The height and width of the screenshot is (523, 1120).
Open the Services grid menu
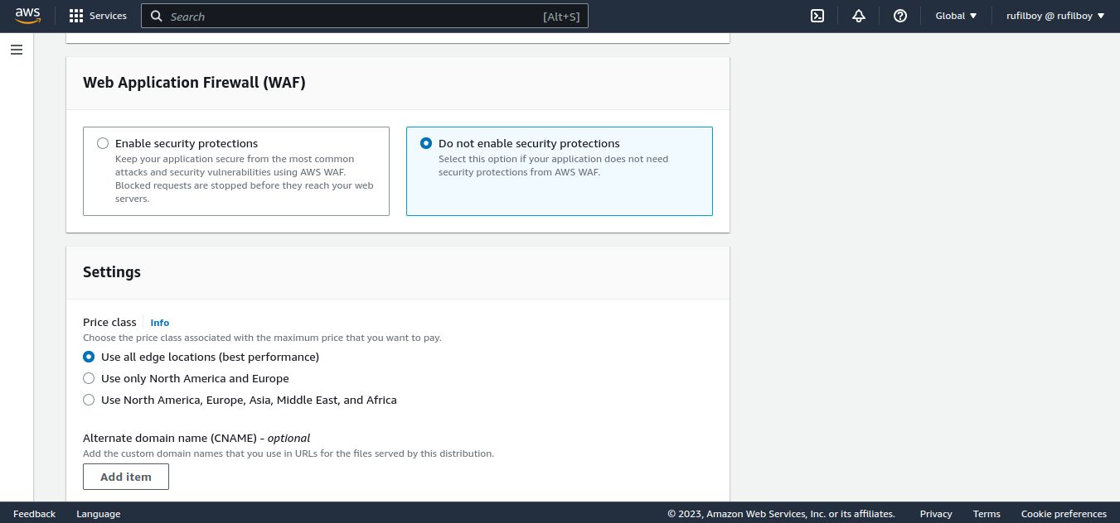(x=76, y=16)
